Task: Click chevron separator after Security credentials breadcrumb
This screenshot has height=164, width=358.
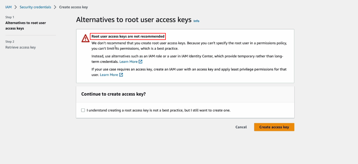Action: (x=55, y=7)
